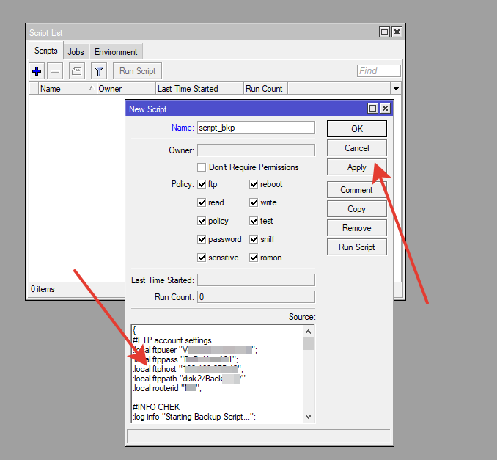Maximize the Script List window
497x460 pixels.
point(385,32)
